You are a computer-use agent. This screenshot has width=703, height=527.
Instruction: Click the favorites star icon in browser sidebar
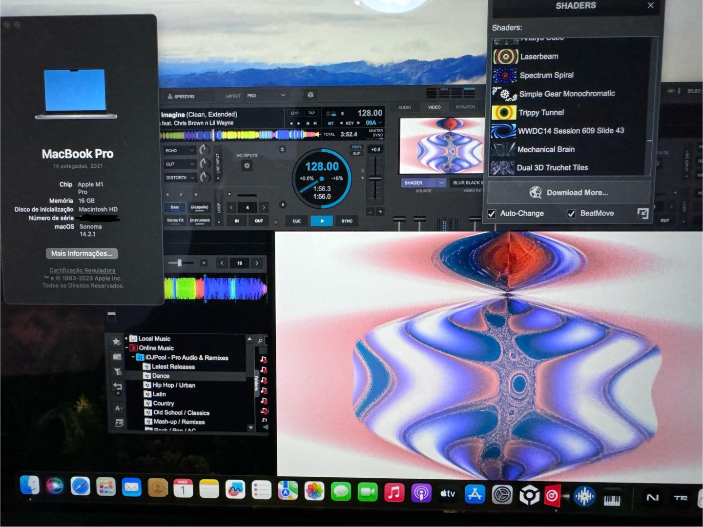click(x=116, y=341)
